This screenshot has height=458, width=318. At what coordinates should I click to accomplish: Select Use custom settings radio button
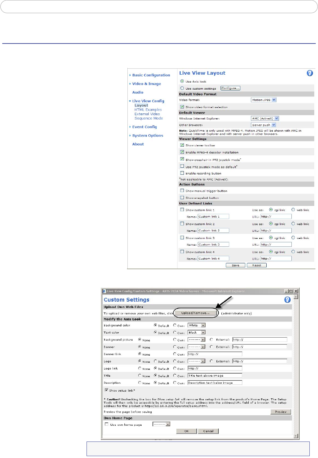182,88
